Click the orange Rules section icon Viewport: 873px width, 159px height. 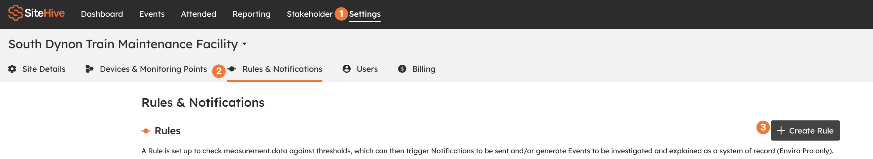pos(146,131)
